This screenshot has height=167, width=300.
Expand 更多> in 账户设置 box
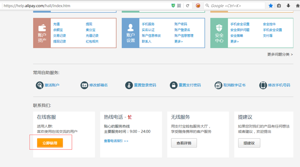click(x=178, y=41)
